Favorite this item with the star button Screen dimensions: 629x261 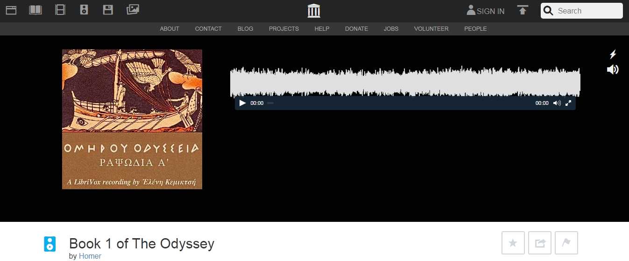click(x=513, y=243)
